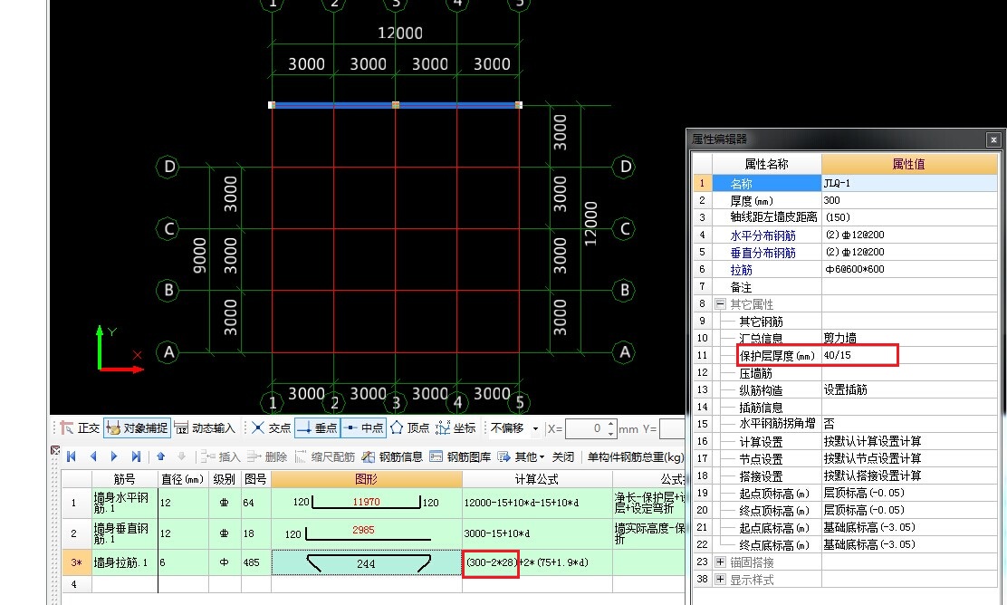The width and height of the screenshot is (1007, 605).
Task: Click the panel pin icon above record navigation
Action: pos(54,449)
